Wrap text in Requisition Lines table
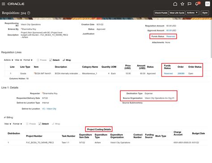The height and width of the screenshot is (163, 212). pyautogui.click(x=67, y=60)
